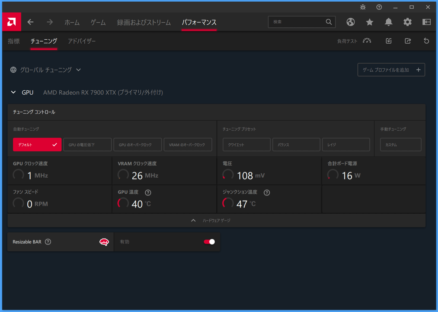The image size is (438, 312).
Task: Open the help question mark in title bar
Action: pos(379,7)
